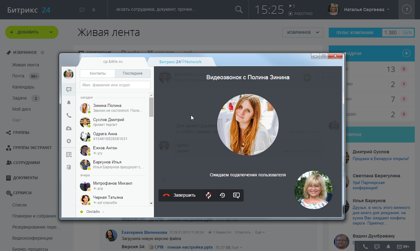Click Полина Зинина's large call avatar
Image resolution: width=420 pixels, height=251 pixels.
click(x=248, y=124)
